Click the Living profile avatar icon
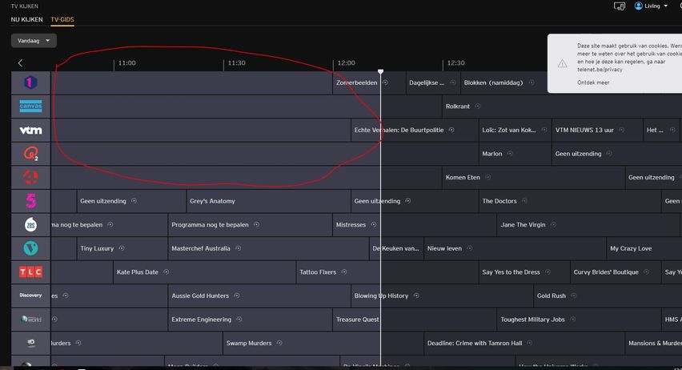The width and height of the screenshot is (682, 370). coord(639,6)
